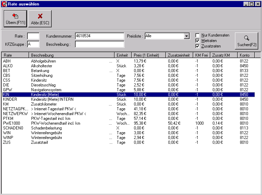Focus the Kundennummer field
Screen dimensions: 262x195
point(99,36)
